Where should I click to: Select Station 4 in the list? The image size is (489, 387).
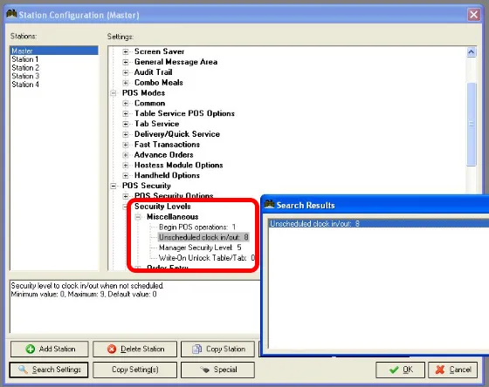pos(54,85)
